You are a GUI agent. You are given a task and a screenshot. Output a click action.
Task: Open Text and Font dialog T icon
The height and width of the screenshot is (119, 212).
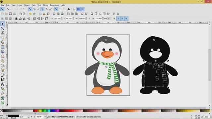(x=96, y=14)
